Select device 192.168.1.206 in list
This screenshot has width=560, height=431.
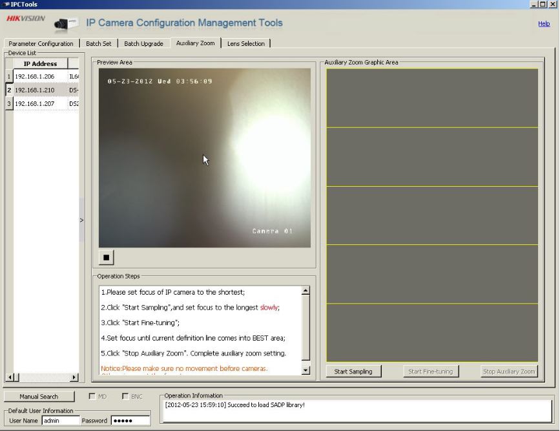35,76
